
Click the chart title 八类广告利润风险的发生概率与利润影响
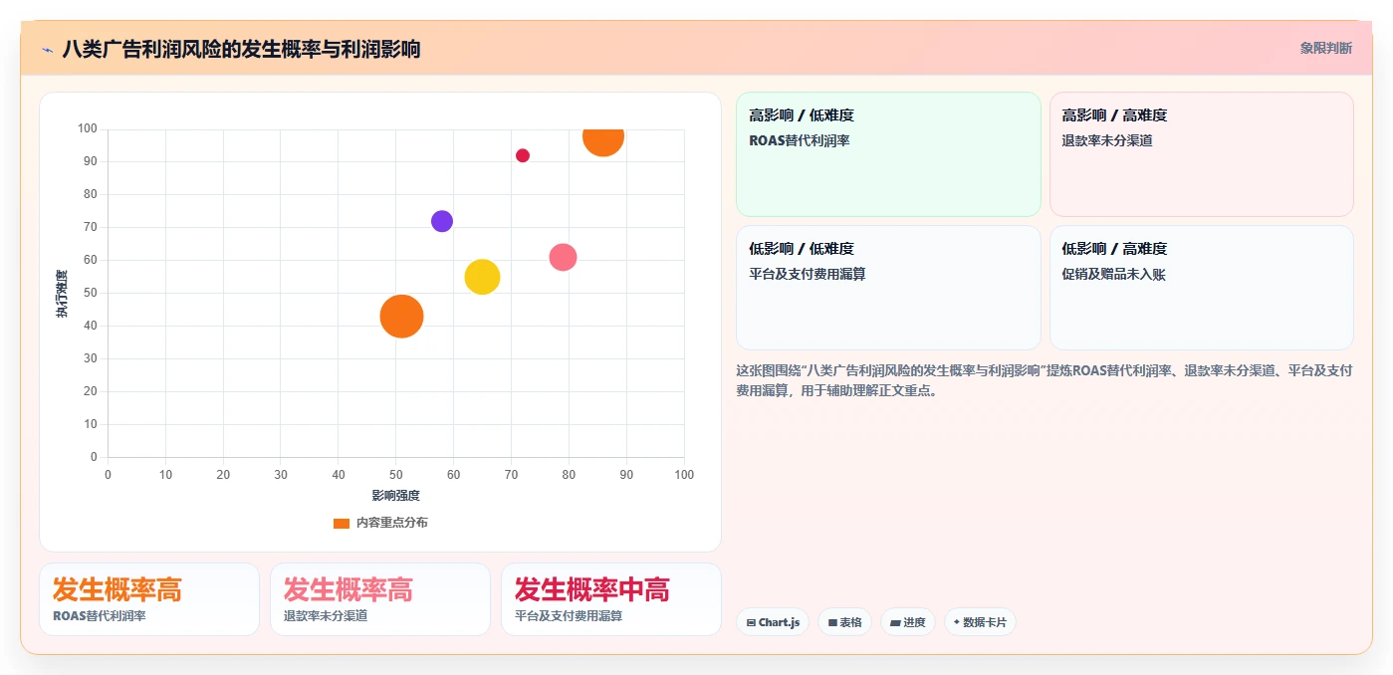click(241, 49)
